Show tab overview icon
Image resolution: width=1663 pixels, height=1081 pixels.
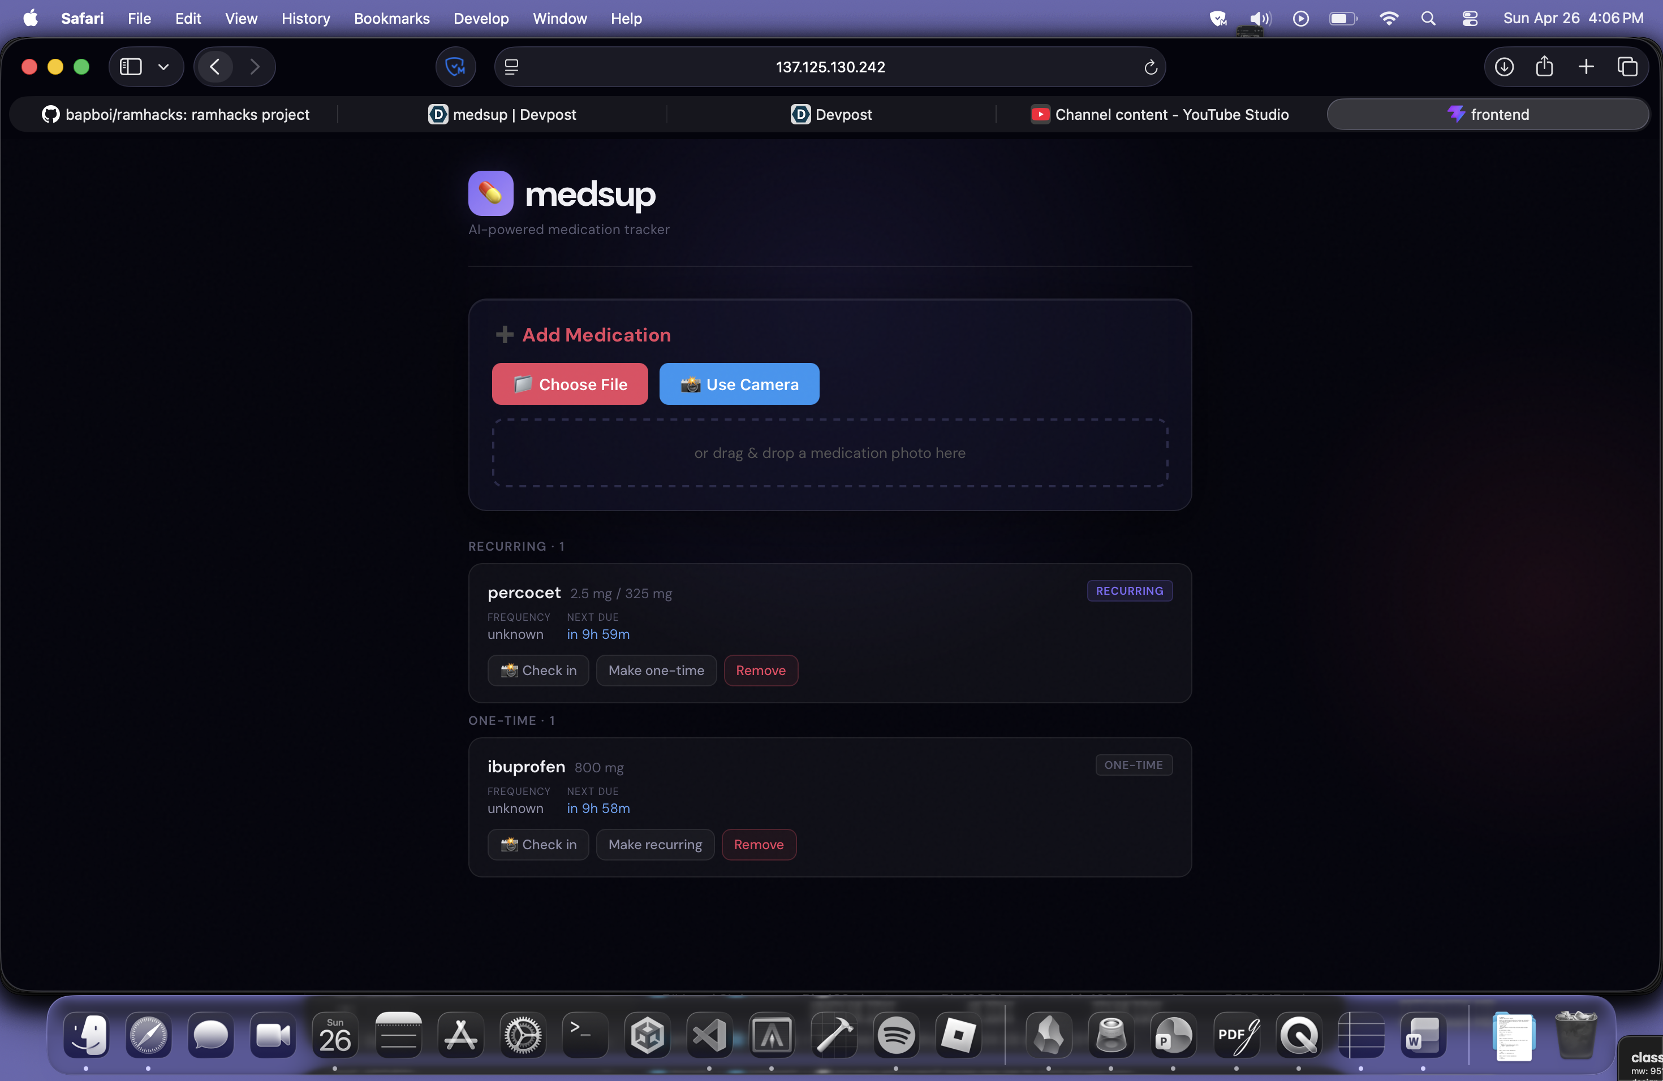point(1627,67)
